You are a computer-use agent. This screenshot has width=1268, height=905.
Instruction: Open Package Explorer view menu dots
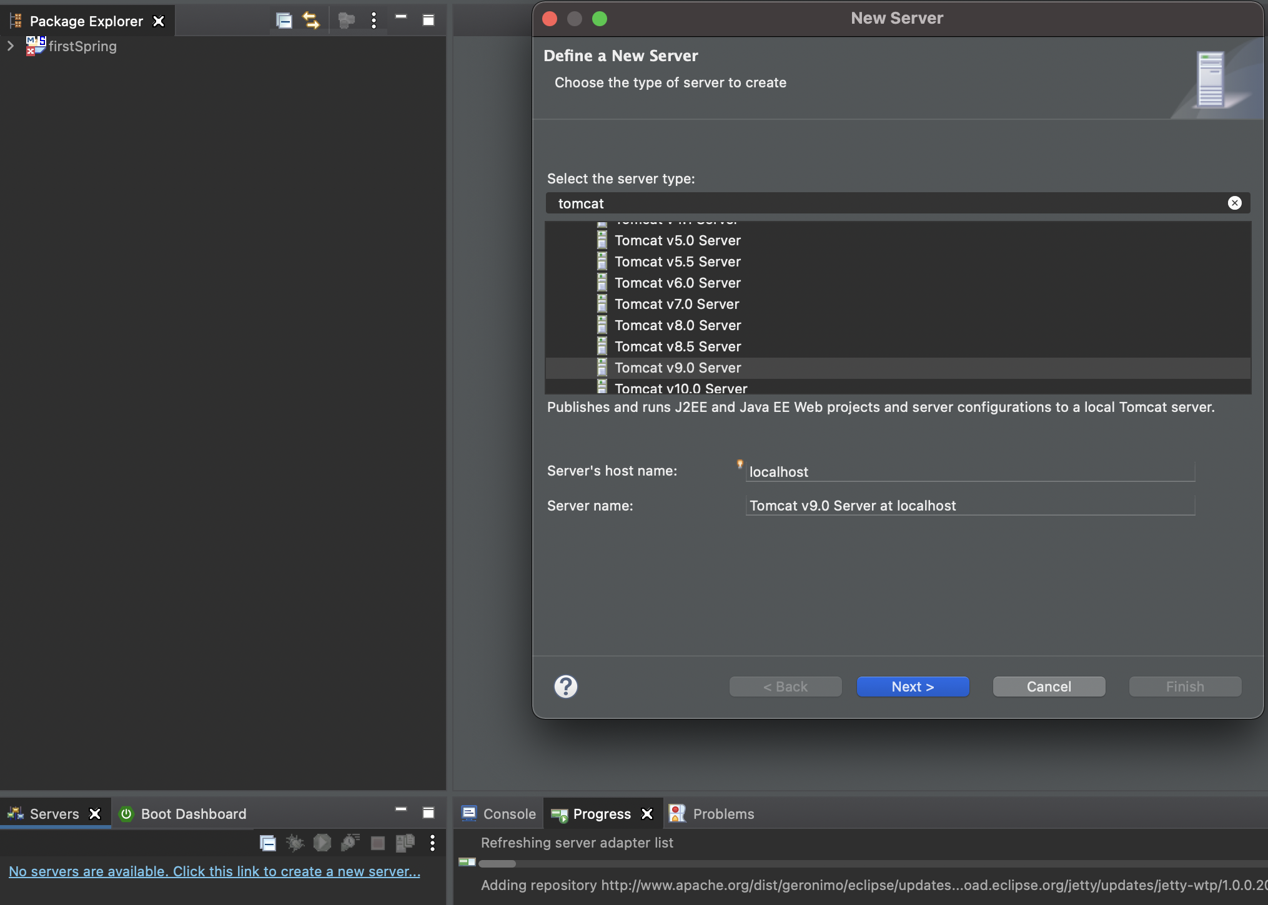[x=374, y=21]
